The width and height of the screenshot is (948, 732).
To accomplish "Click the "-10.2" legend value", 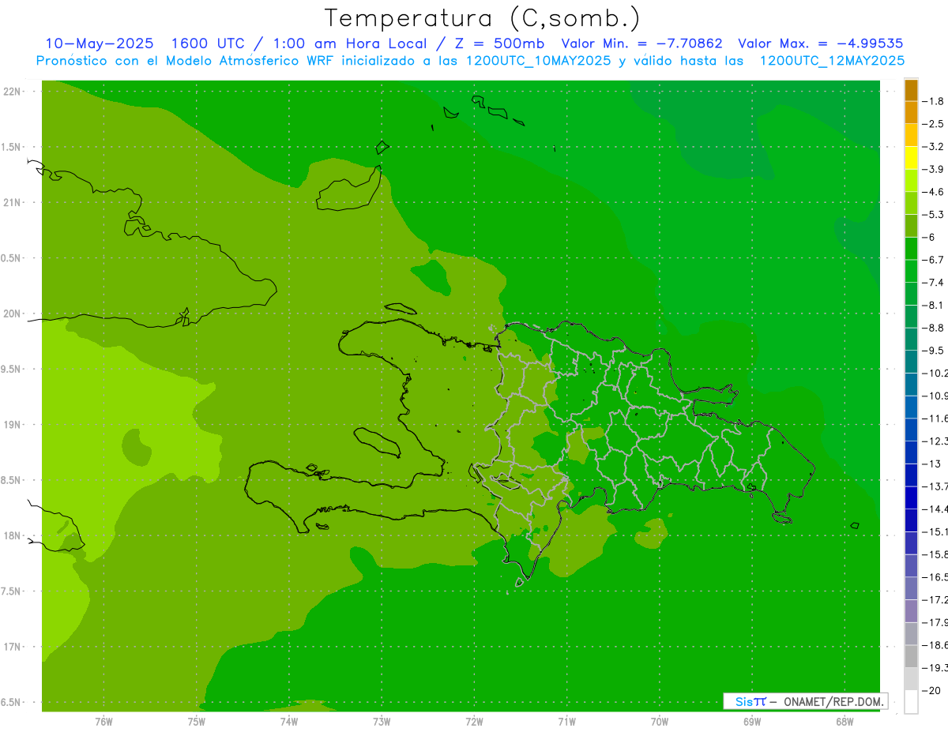I will [x=935, y=373].
